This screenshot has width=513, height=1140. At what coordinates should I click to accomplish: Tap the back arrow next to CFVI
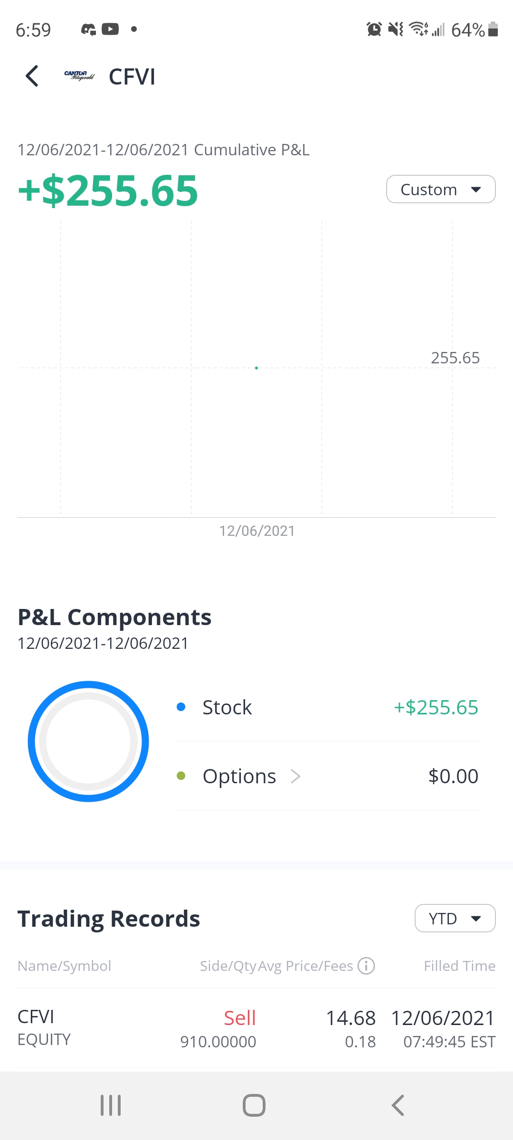[32, 76]
